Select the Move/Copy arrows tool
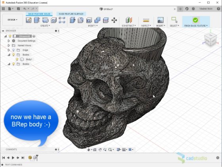Screen dimensions: 222x167 pos(114,20)
